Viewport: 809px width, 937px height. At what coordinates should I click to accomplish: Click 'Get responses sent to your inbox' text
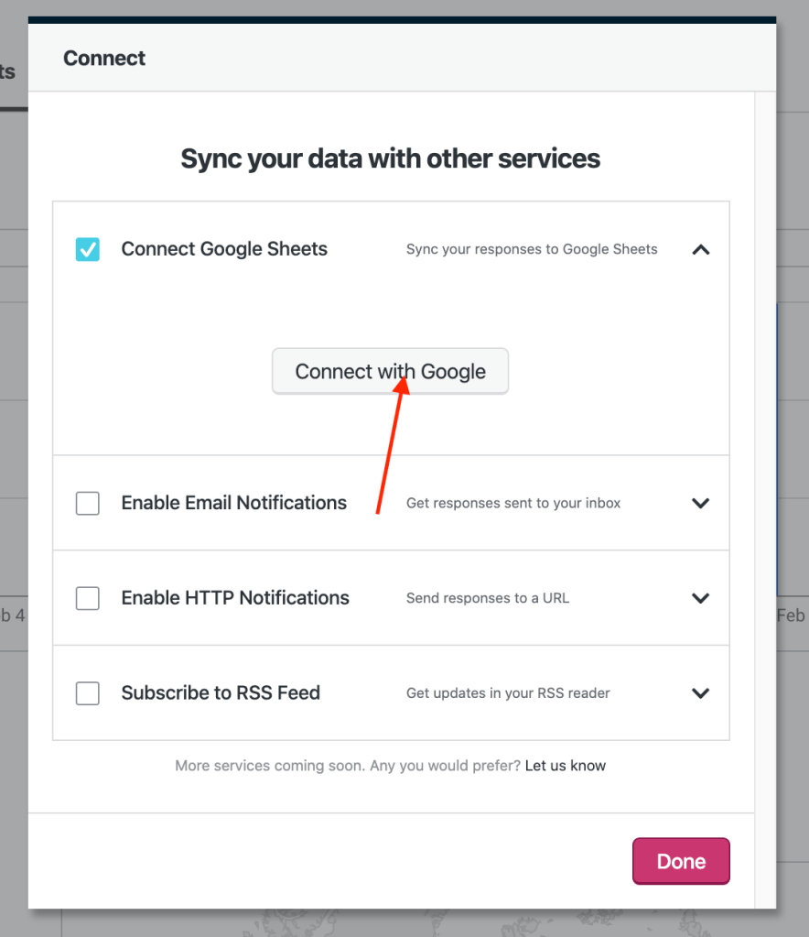click(x=513, y=503)
